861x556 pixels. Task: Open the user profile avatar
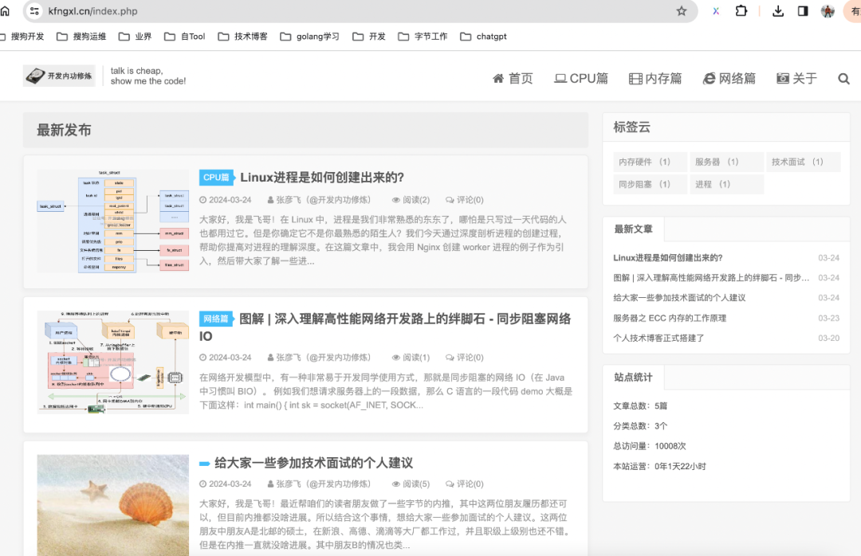pos(828,11)
